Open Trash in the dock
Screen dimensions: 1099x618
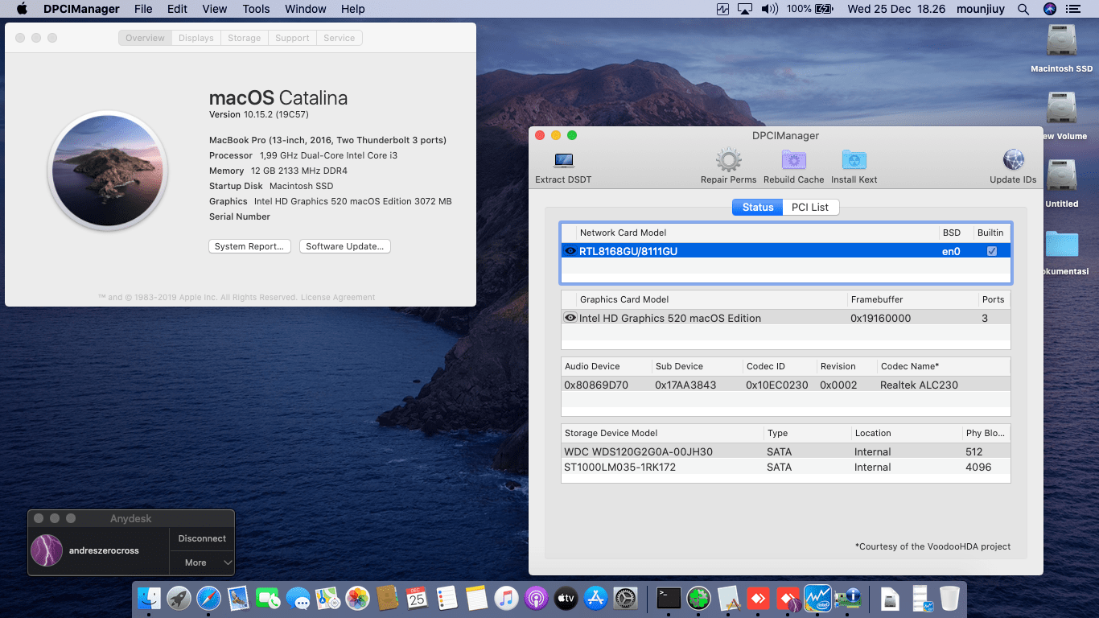(x=949, y=598)
